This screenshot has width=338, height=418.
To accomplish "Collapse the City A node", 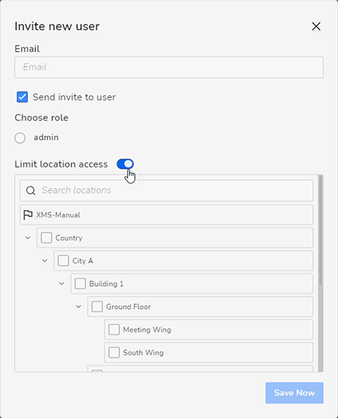I will [x=45, y=260].
